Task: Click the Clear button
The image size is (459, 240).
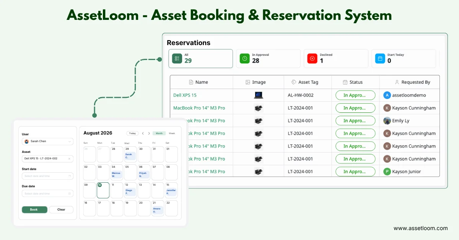Action: (61, 209)
